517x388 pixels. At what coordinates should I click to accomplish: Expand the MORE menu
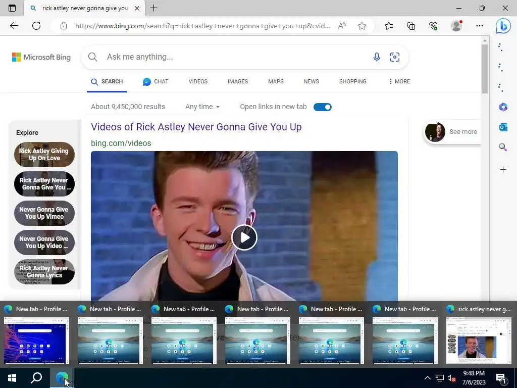click(399, 81)
